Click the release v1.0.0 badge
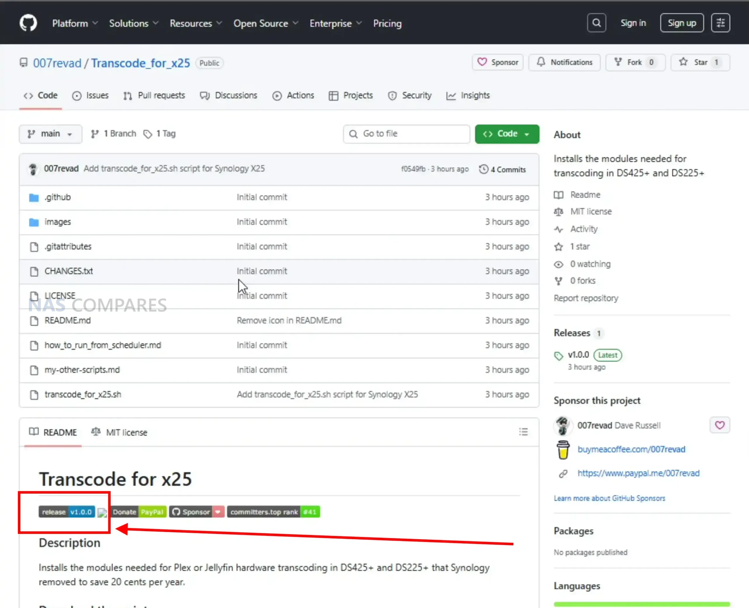Image resolution: width=749 pixels, height=608 pixels. pos(67,512)
